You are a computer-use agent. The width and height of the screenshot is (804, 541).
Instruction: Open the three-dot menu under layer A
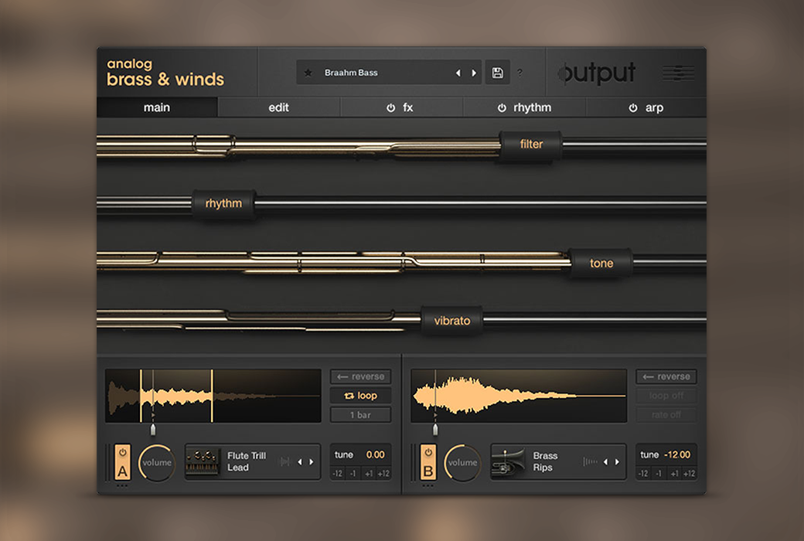[x=122, y=485]
